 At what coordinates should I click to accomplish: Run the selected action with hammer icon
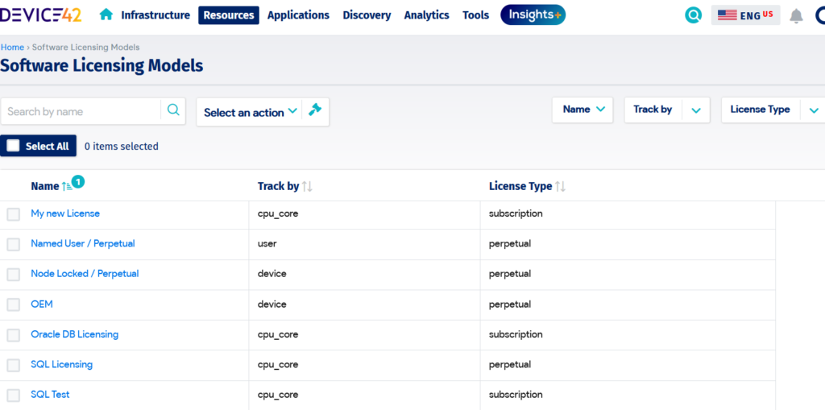click(315, 110)
